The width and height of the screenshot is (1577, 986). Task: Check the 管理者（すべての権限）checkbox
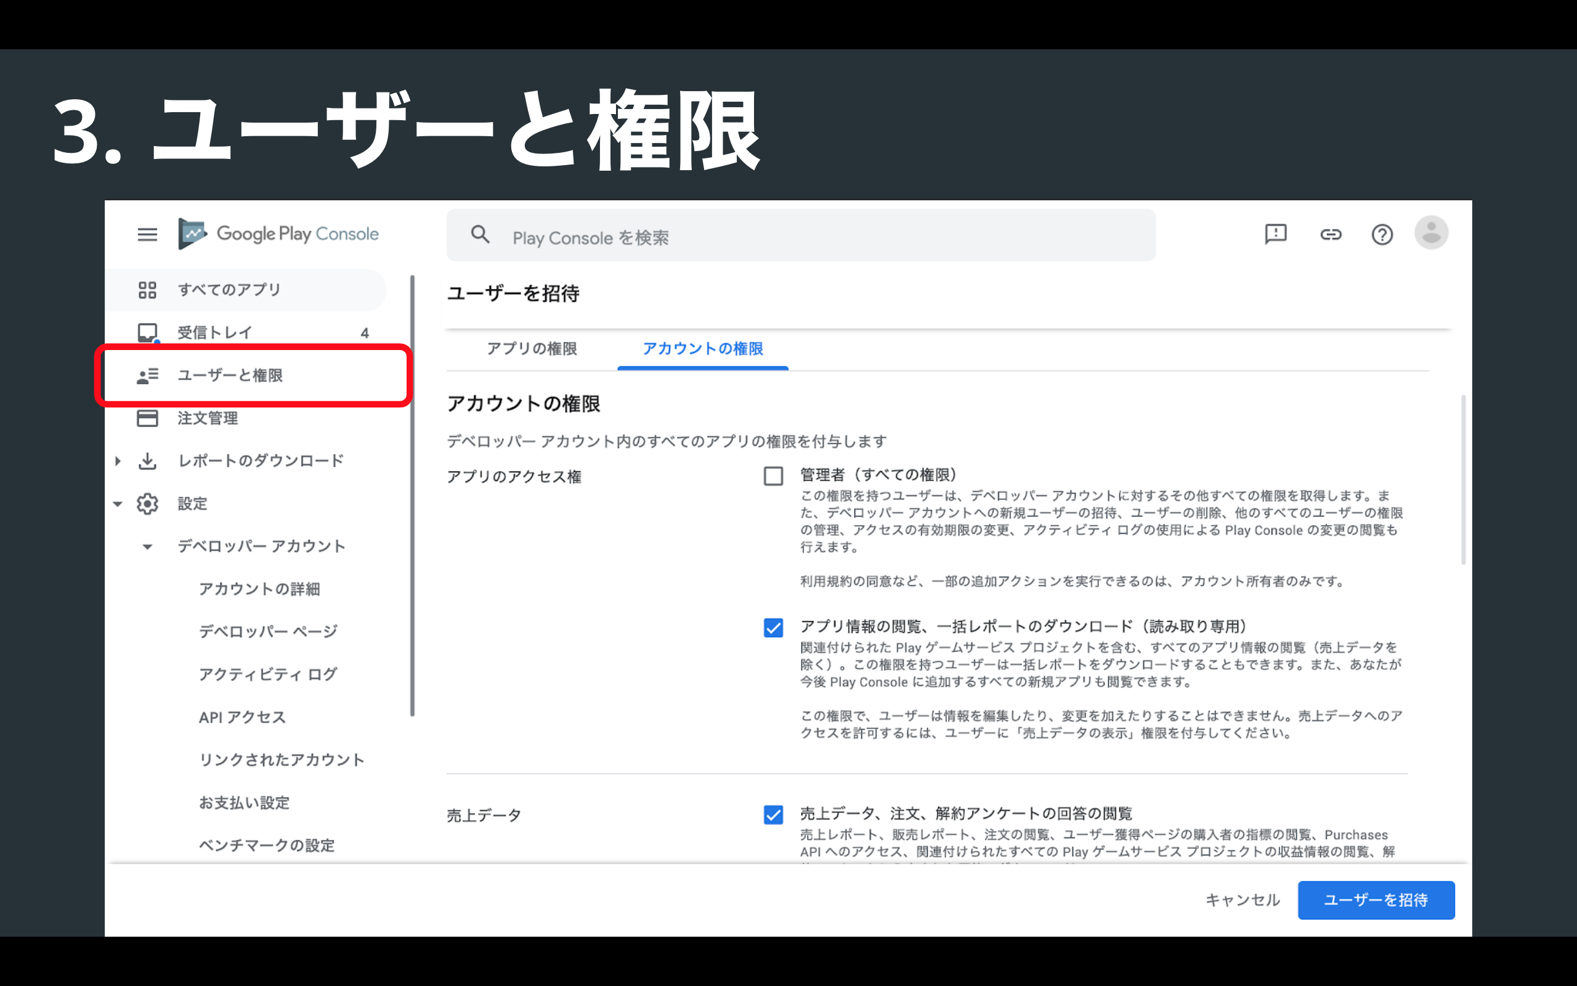774,476
